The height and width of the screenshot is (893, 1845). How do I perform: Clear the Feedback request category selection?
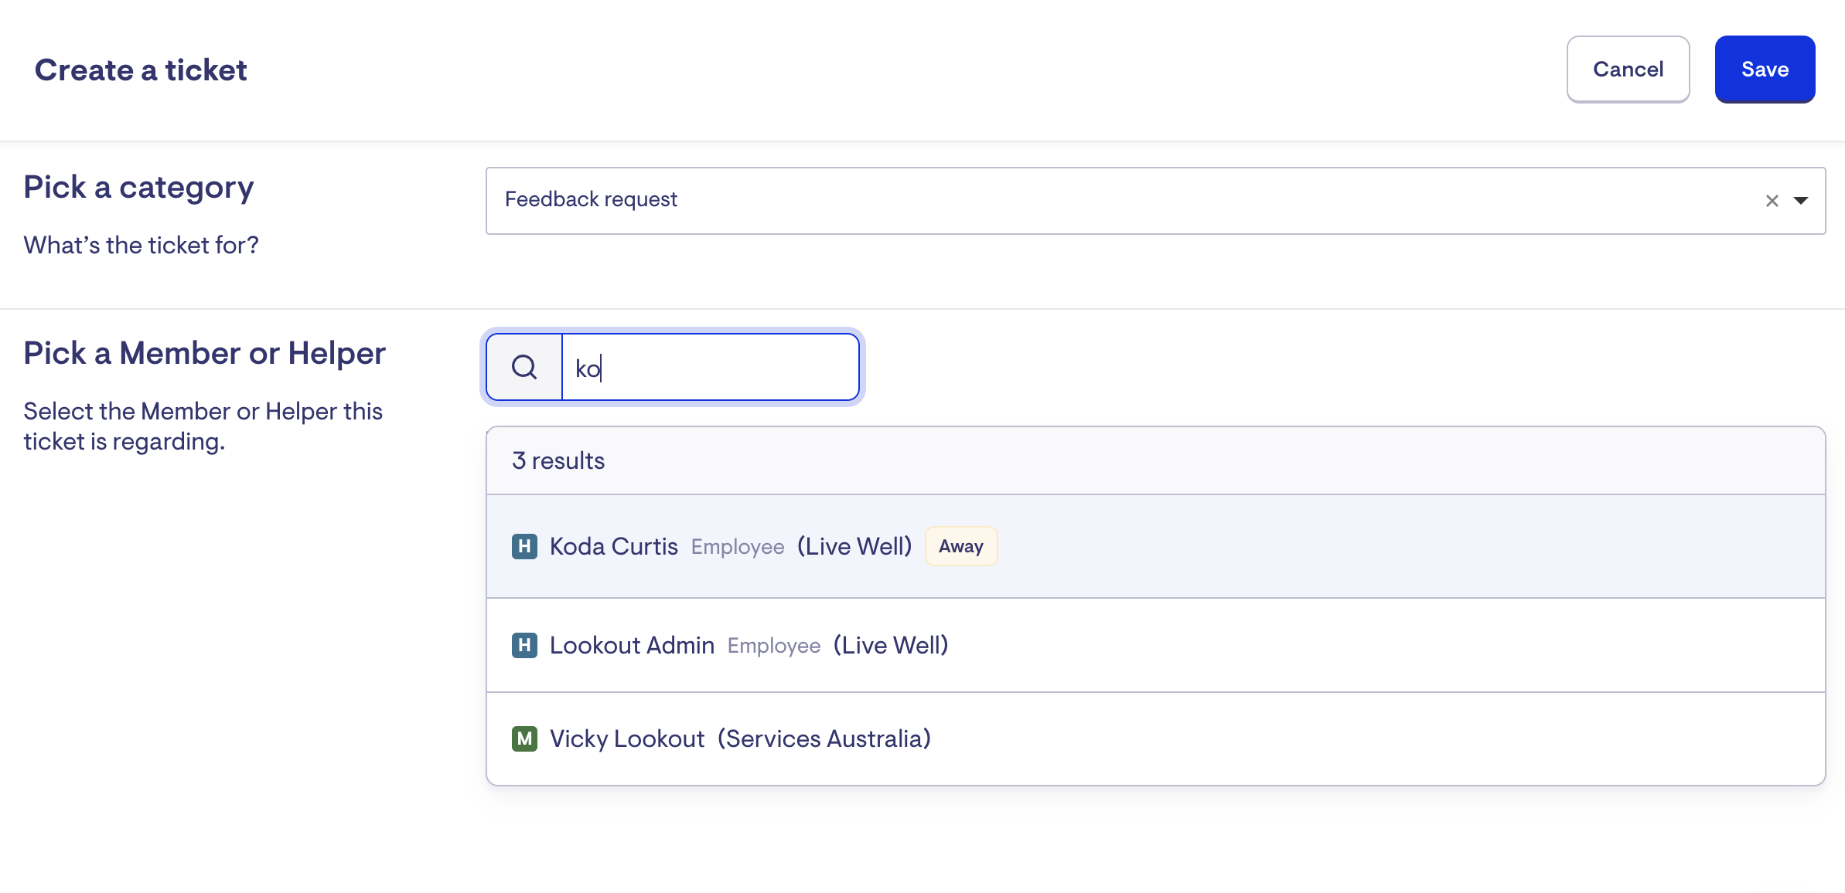pos(1772,201)
